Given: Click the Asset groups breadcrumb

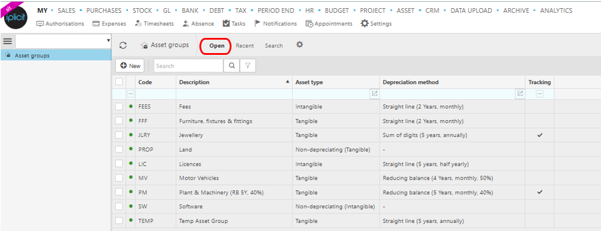Looking at the screenshot, I should 165,45.
